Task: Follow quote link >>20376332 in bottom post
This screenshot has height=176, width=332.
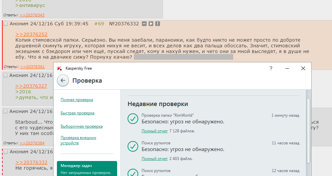Action: 31,162
